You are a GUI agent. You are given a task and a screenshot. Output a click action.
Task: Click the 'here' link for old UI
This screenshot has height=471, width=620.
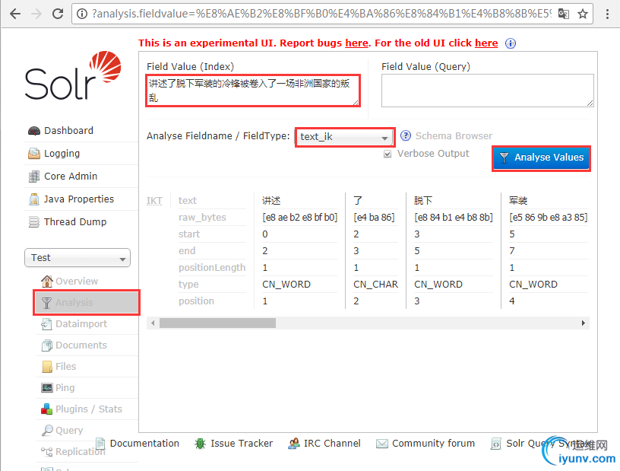pos(486,43)
